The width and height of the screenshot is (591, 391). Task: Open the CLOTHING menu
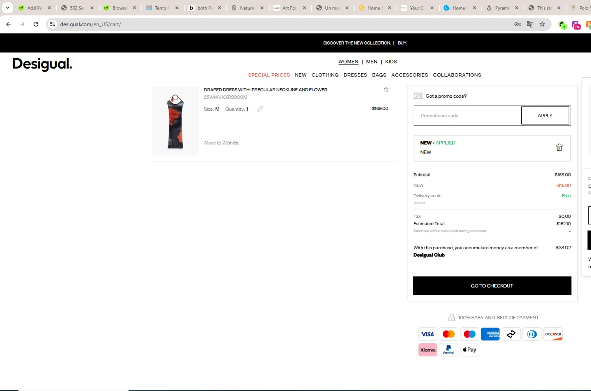tap(325, 75)
